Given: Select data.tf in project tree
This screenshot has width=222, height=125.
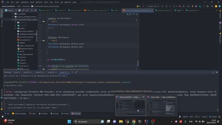Looking at the screenshot, I should pos(21,43).
